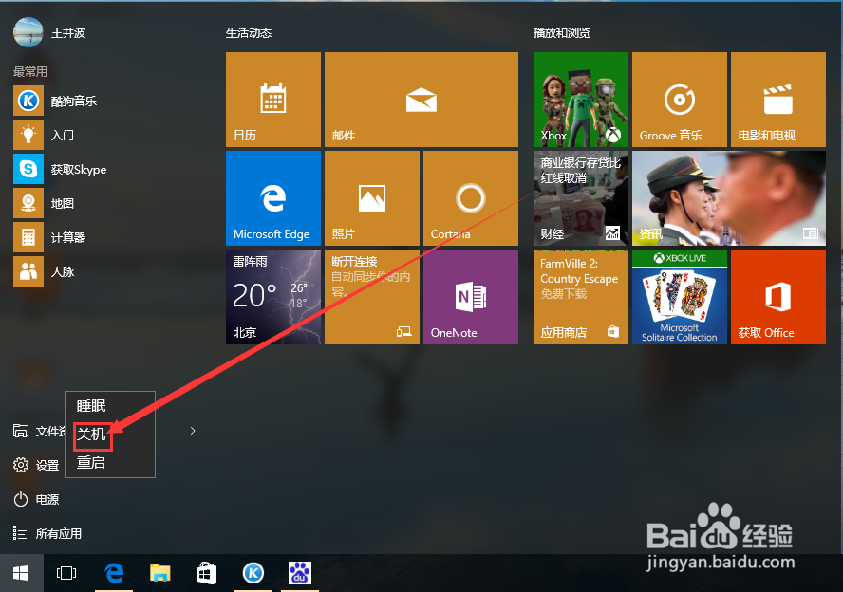The width and height of the screenshot is (843, 592).
Task: Open the Store icon on taskbar
Action: tap(206, 573)
